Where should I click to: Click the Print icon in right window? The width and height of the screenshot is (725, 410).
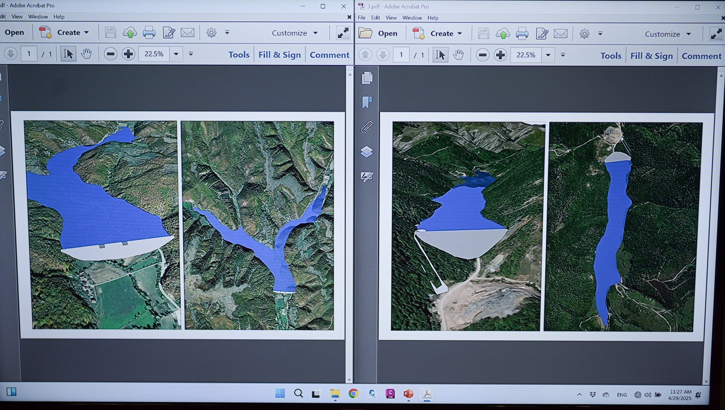(x=522, y=34)
